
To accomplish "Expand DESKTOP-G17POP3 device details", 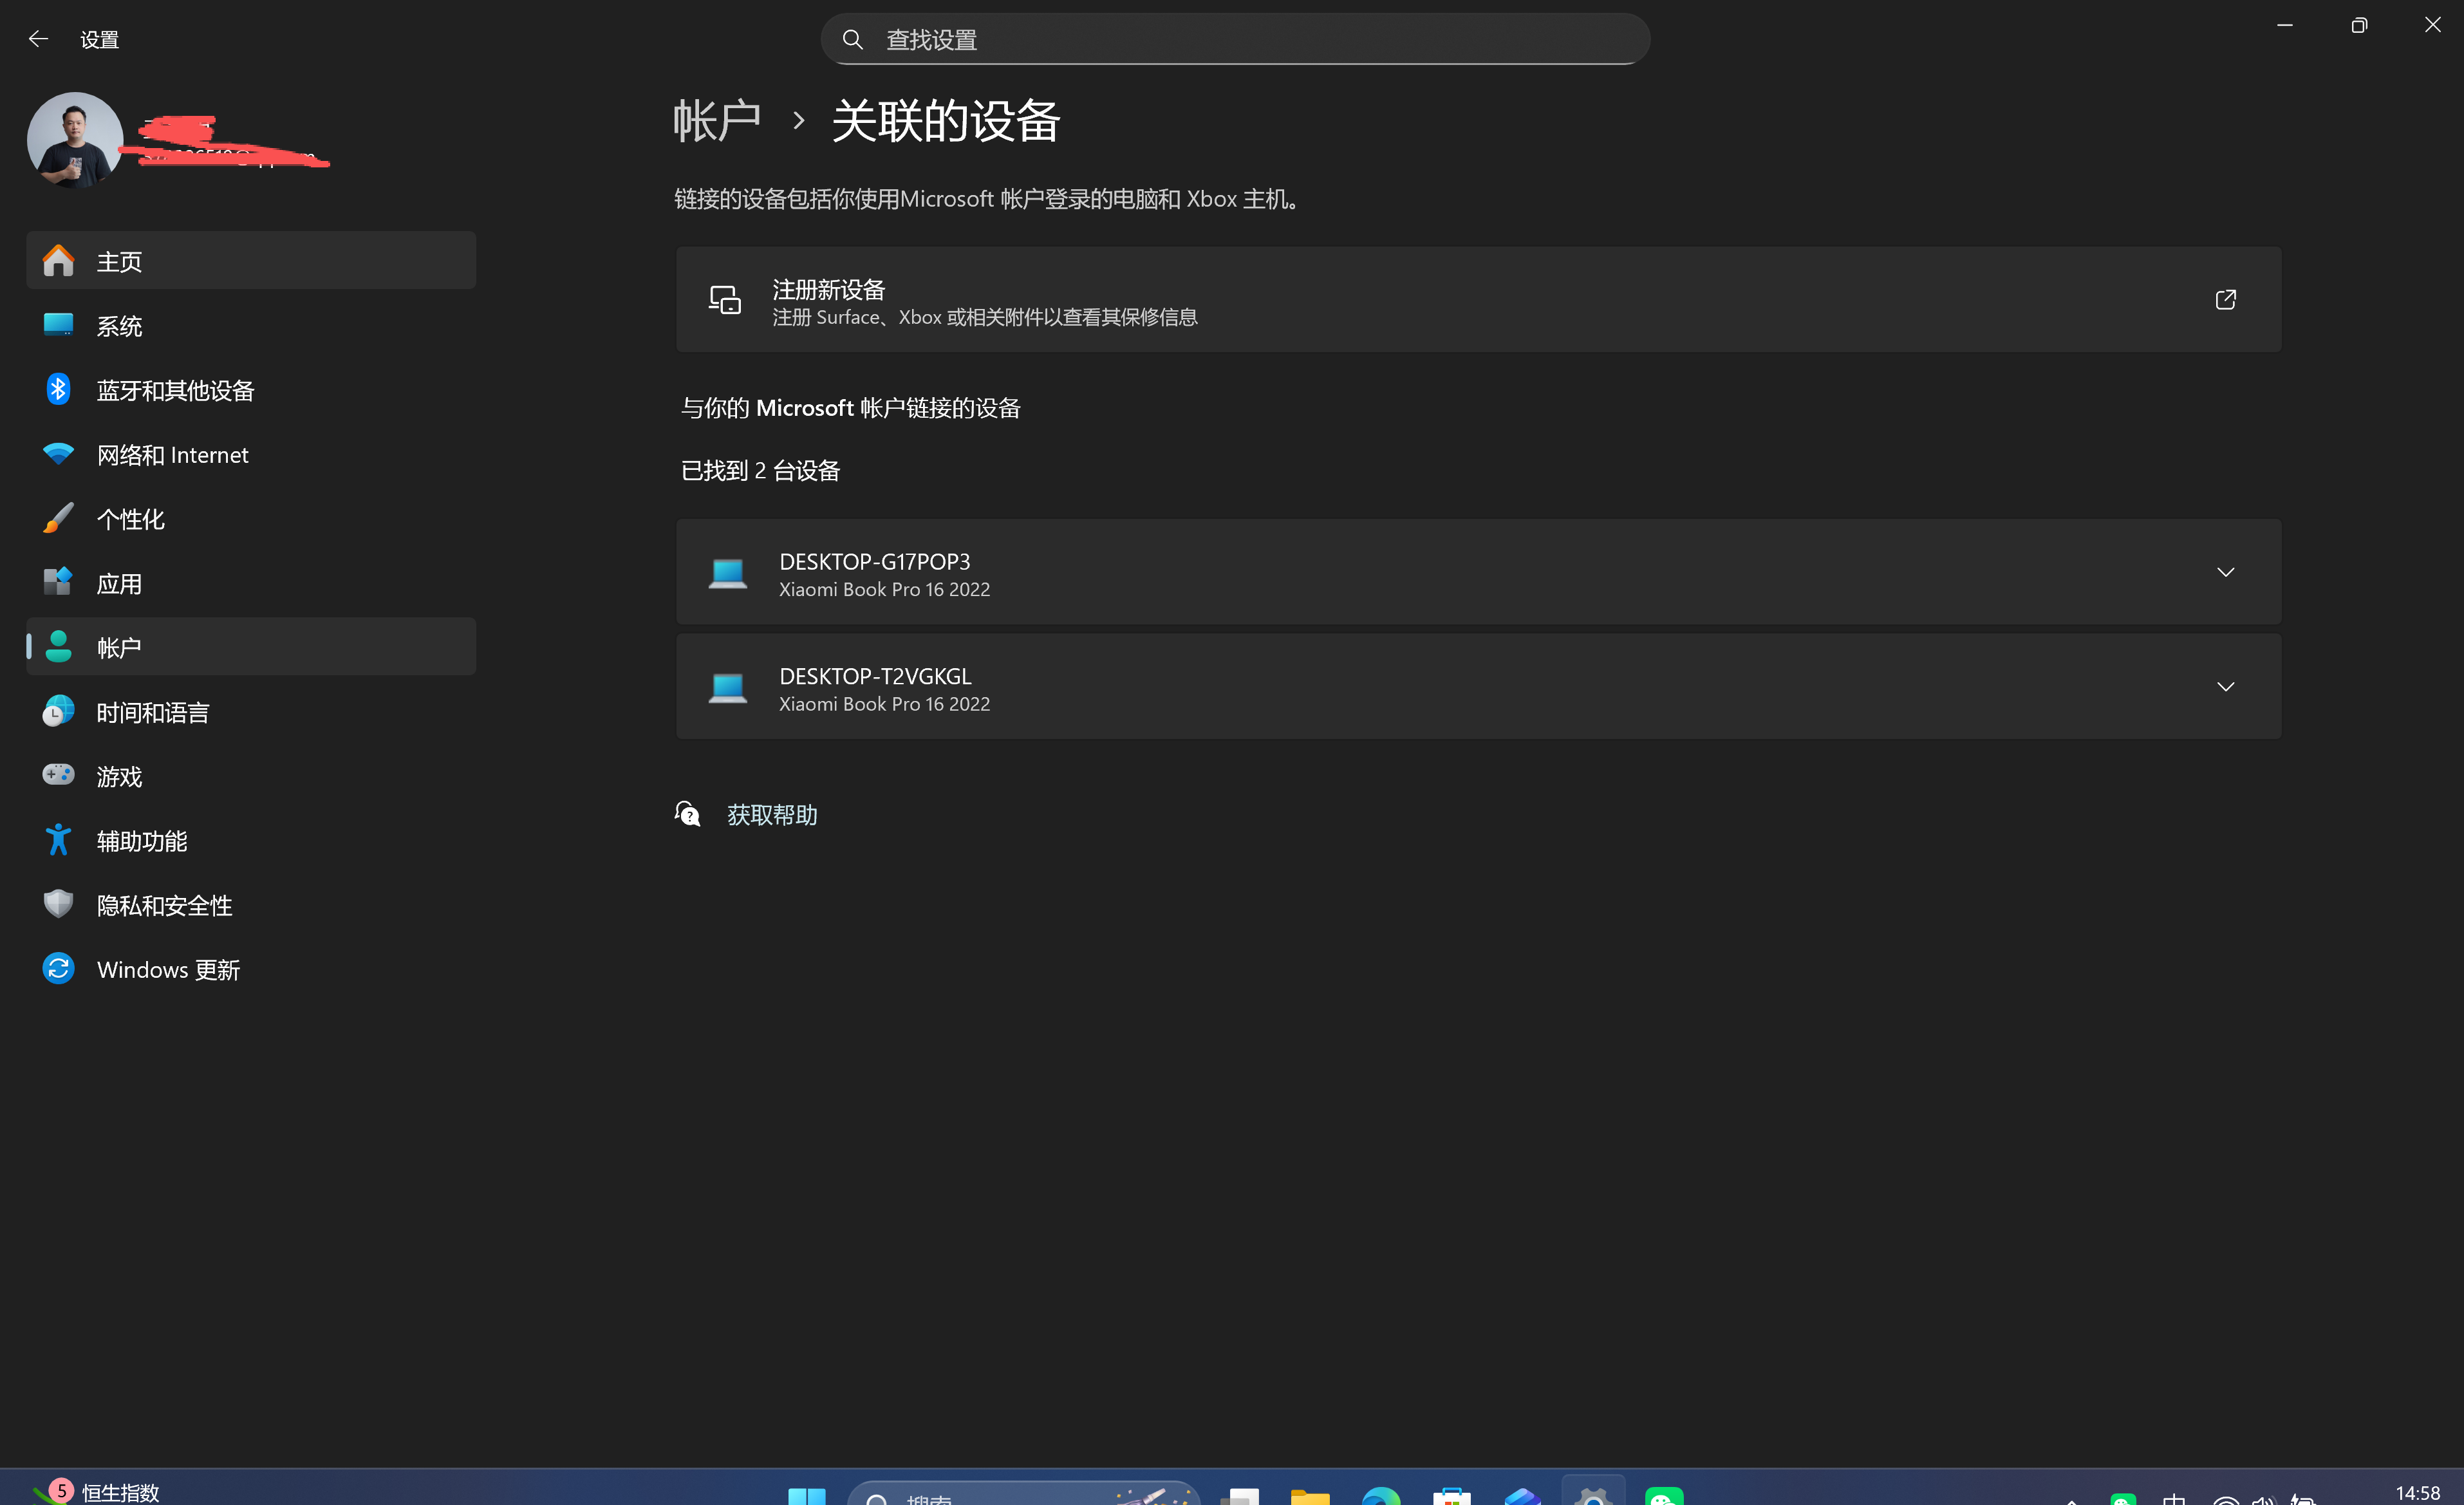I will (2225, 571).
